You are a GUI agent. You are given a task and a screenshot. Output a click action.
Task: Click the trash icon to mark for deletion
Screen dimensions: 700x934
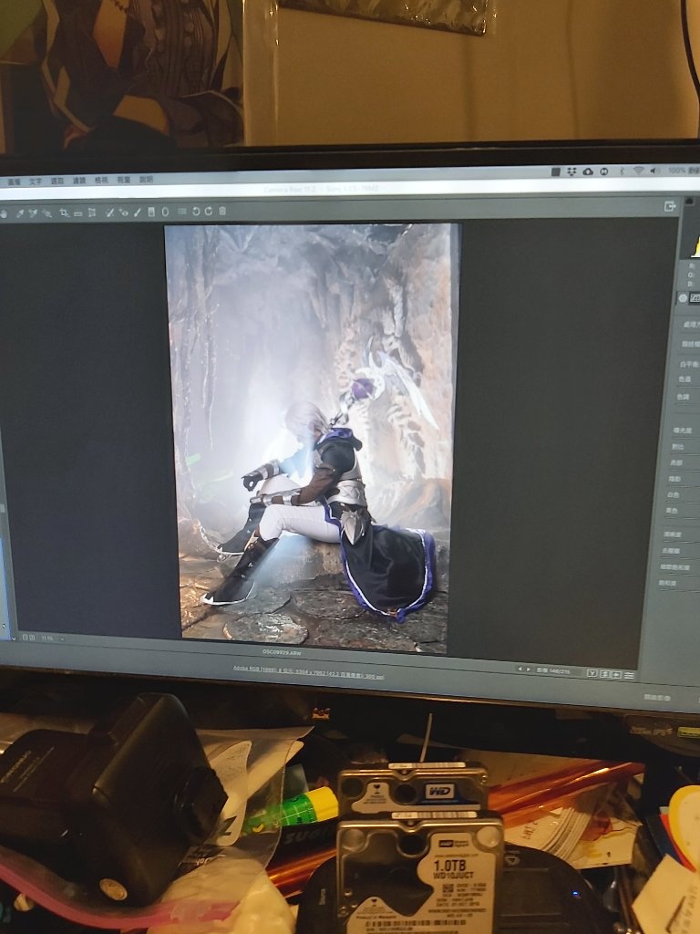222,211
